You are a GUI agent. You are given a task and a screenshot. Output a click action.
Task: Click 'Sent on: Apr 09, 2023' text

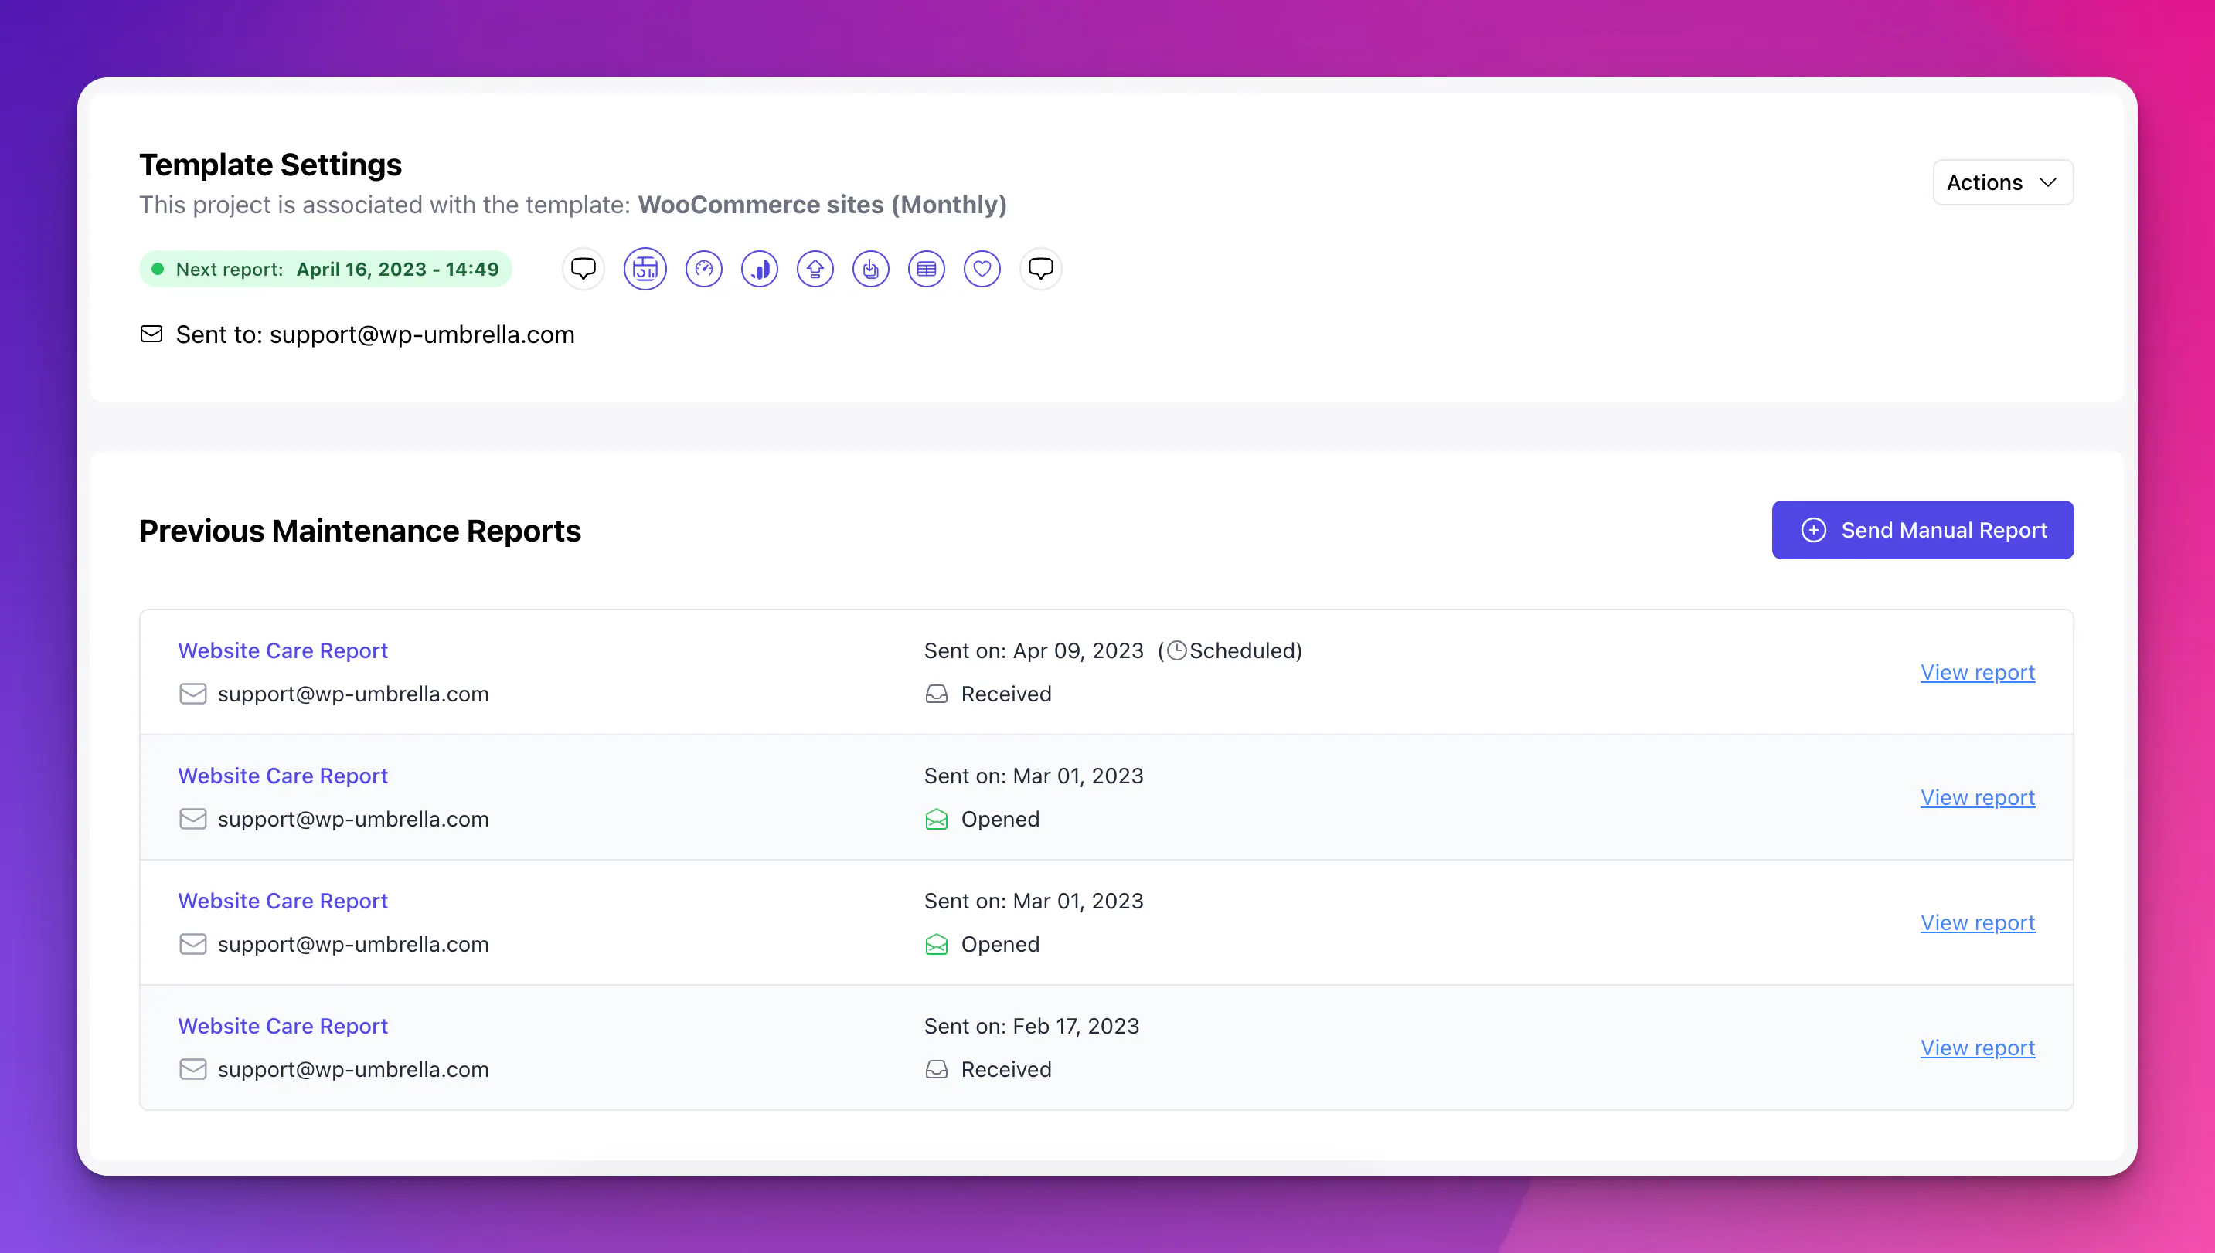1034,650
